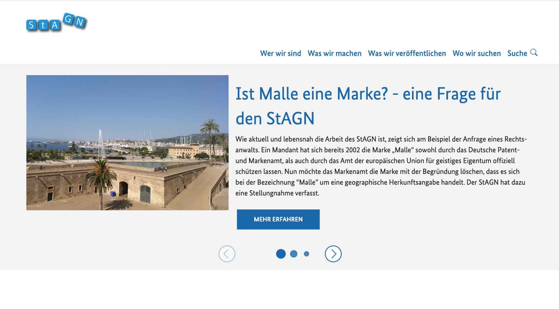Viewport: 559px width, 309px height.
Task: Open the 'Wer wir sind' menu
Action: coord(280,53)
